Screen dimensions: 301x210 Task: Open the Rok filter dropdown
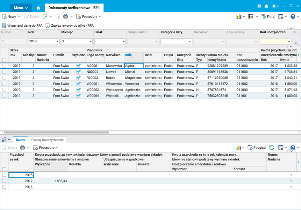tap(57, 41)
